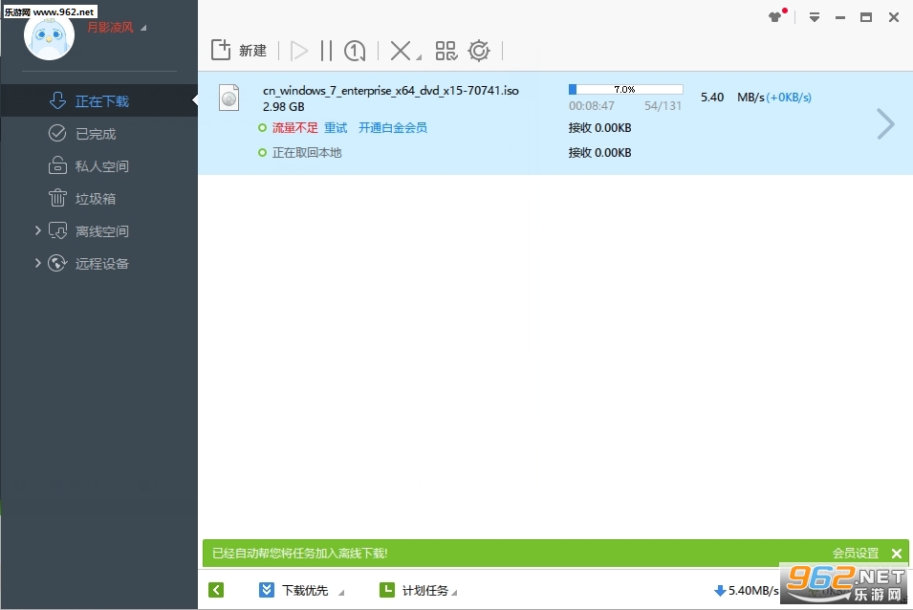Open settings using the gear icon
The height and width of the screenshot is (610, 913).
[479, 51]
